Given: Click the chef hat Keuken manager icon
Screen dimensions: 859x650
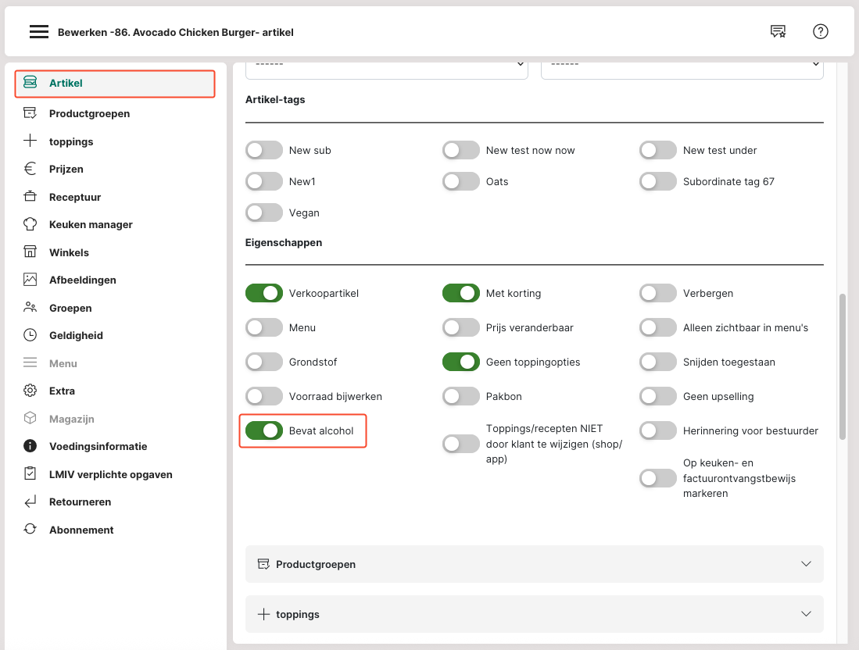Looking at the screenshot, I should point(30,224).
